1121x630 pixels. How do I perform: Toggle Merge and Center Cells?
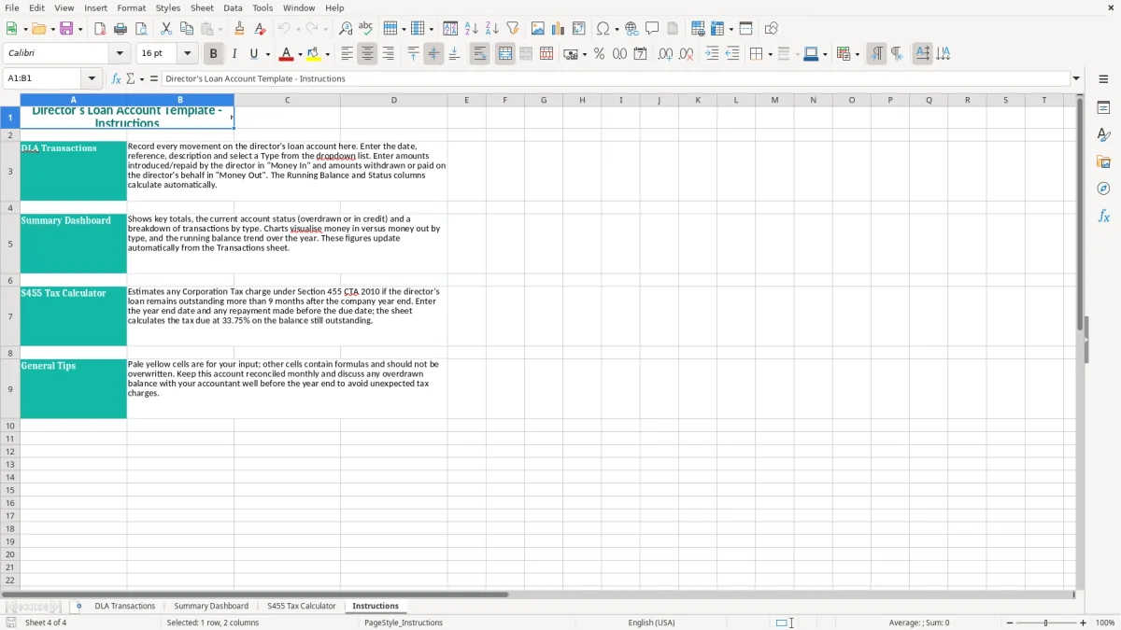click(504, 54)
